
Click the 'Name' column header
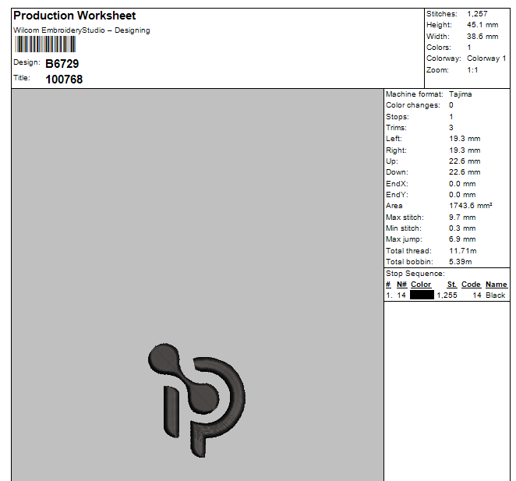[497, 285]
